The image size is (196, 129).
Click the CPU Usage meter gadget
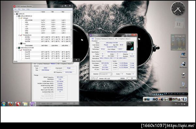point(178,42)
